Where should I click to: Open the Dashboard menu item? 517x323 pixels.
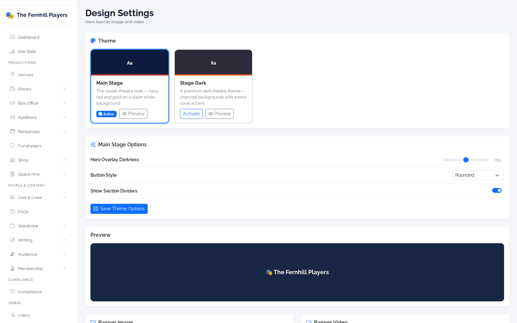coord(38,37)
